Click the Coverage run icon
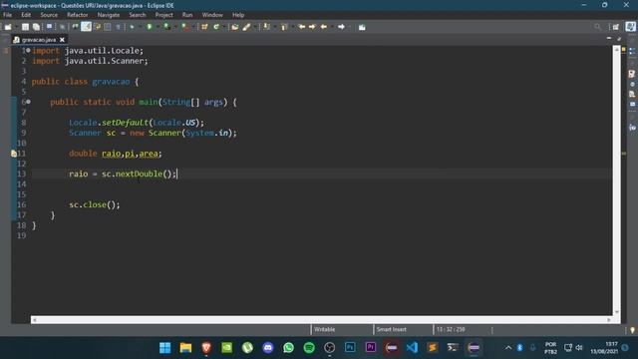Screen dimensions: 638x359 pos(166,27)
